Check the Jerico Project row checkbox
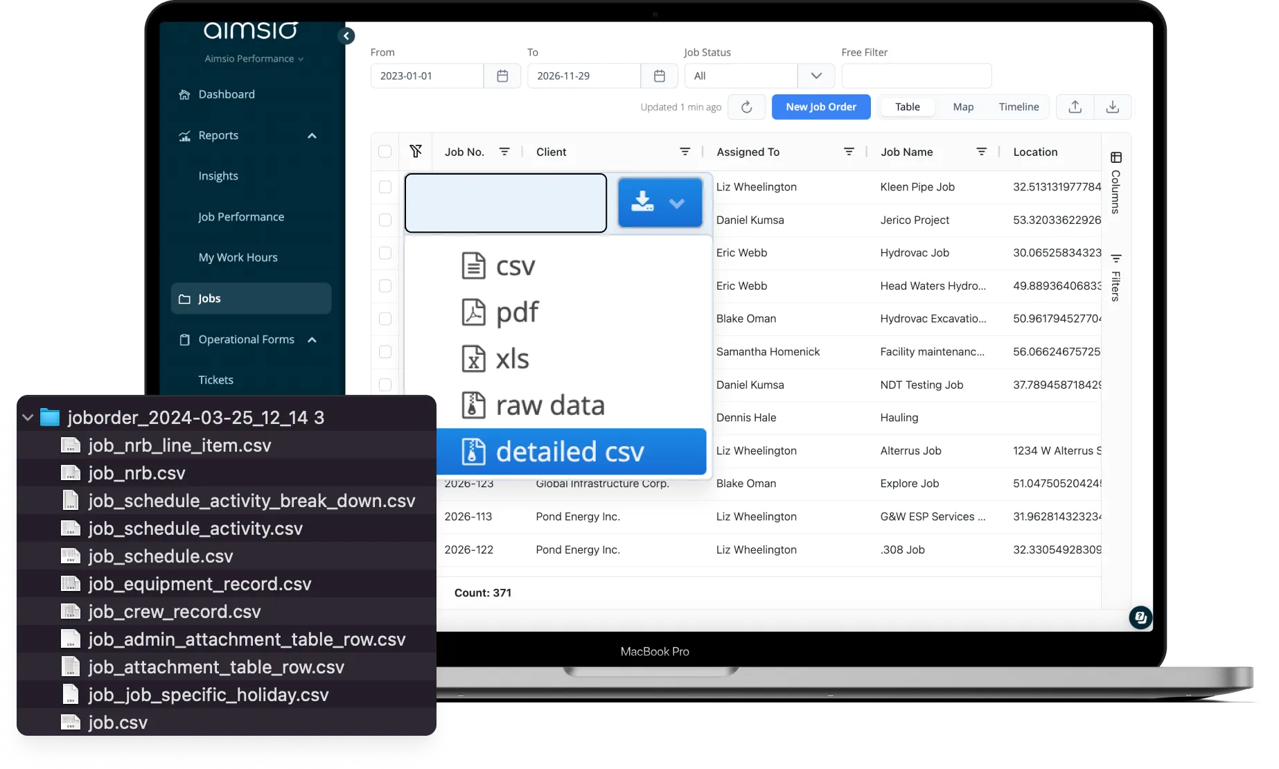1279x769 pixels. click(x=385, y=220)
